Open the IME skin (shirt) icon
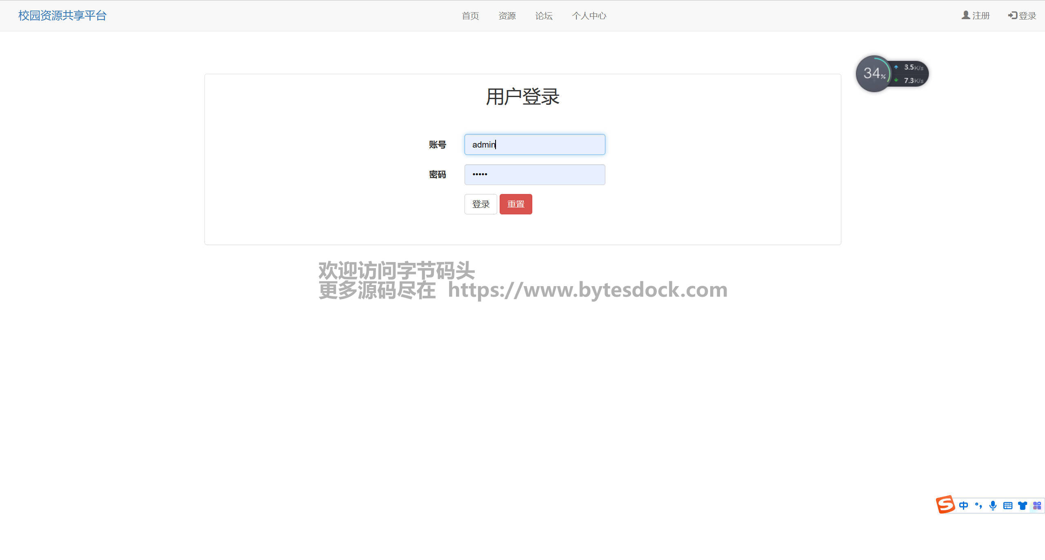 [1022, 506]
